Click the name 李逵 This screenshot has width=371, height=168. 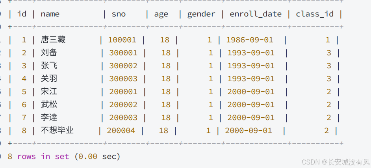pyautogui.click(x=49, y=117)
